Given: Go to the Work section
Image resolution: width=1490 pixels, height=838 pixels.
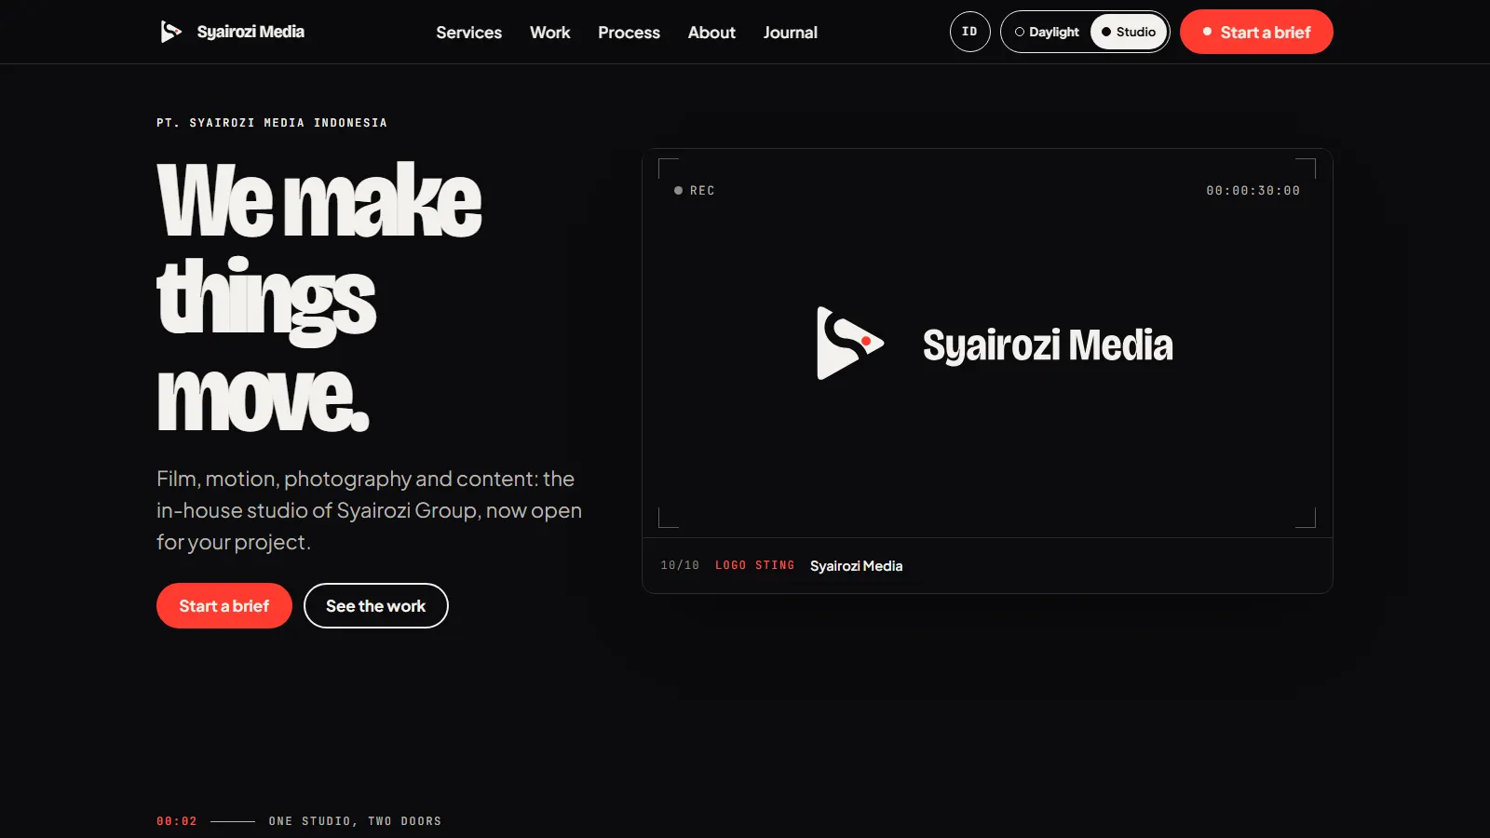Looking at the screenshot, I should click(x=549, y=33).
